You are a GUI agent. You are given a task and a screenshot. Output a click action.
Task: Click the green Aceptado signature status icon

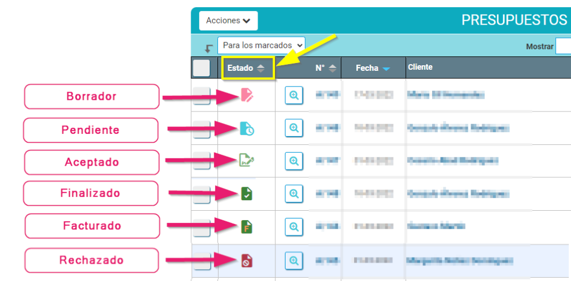pos(246,160)
